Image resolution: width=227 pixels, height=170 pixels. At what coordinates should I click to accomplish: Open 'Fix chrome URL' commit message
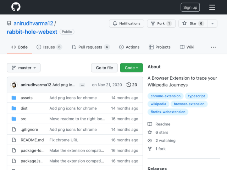click(64, 140)
